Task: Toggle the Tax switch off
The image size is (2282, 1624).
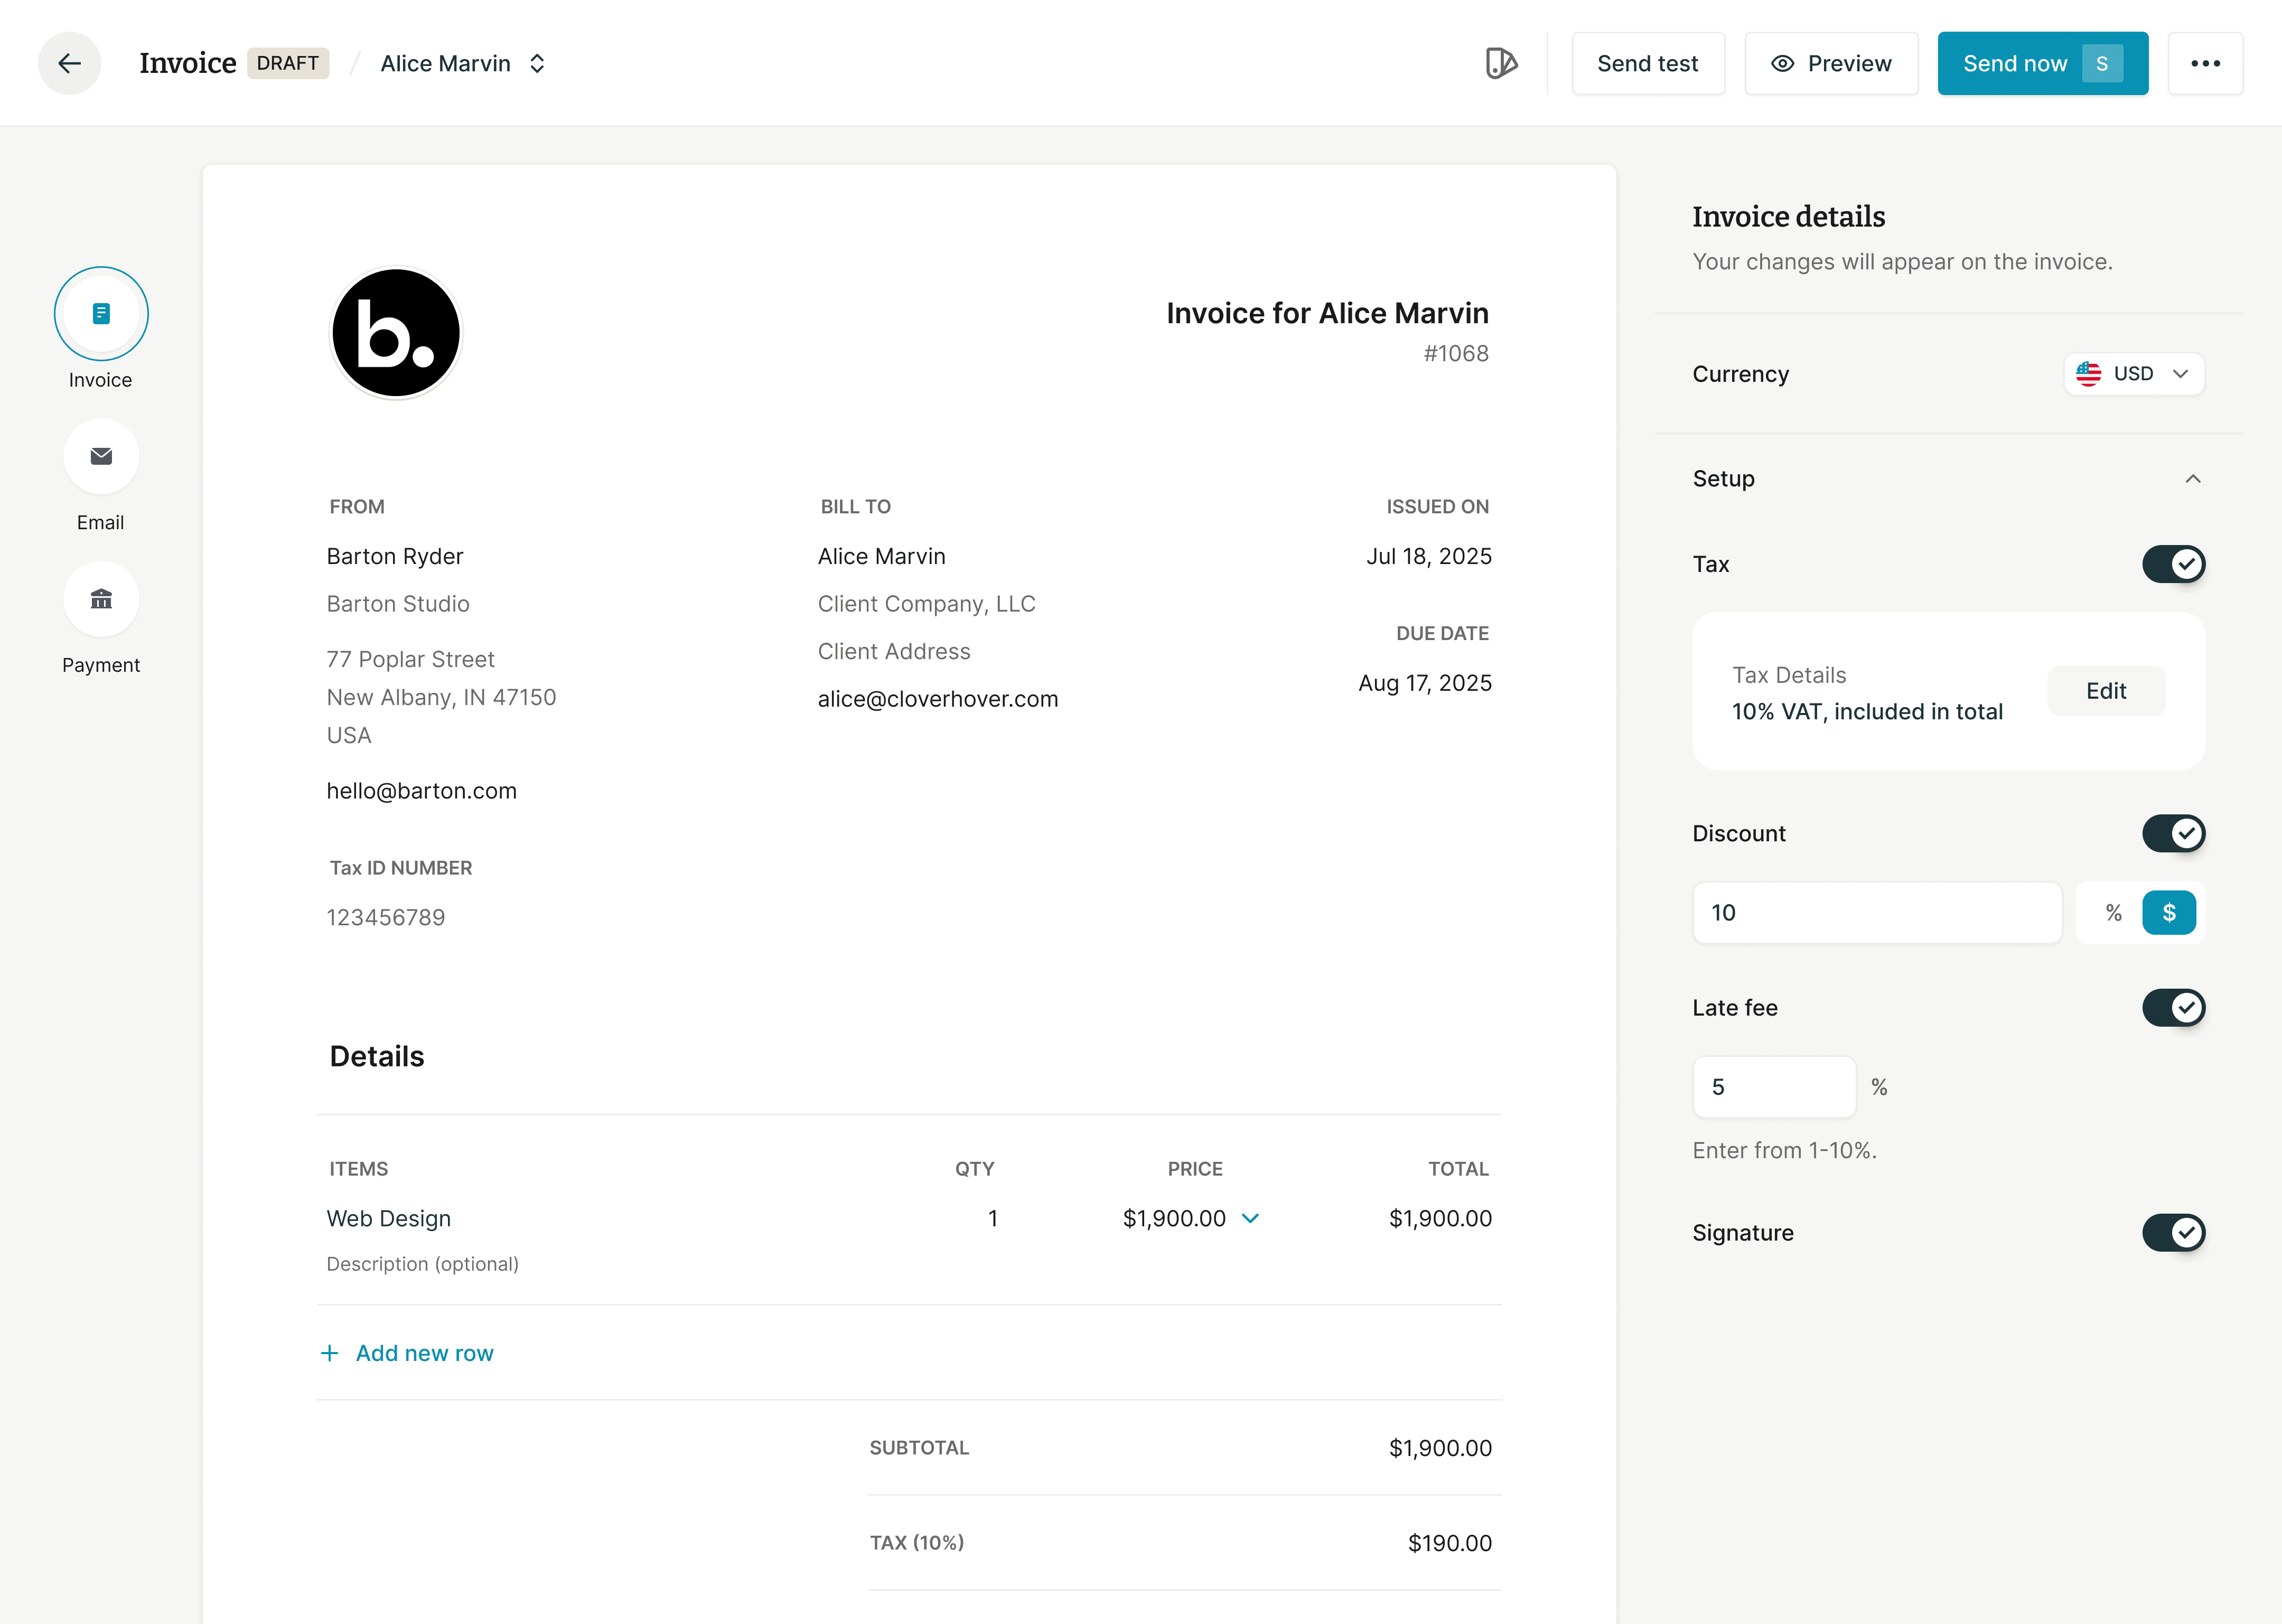Action: [2173, 564]
